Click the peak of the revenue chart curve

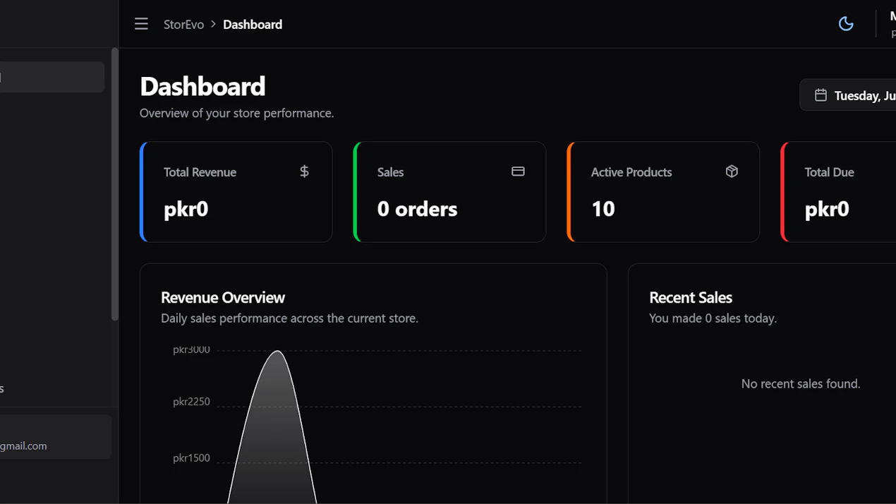point(277,351)
